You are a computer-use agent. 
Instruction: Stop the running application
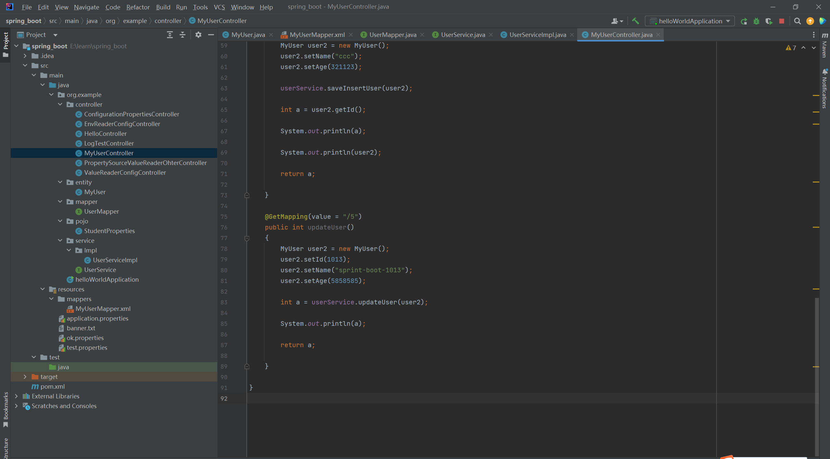[782, 21]
